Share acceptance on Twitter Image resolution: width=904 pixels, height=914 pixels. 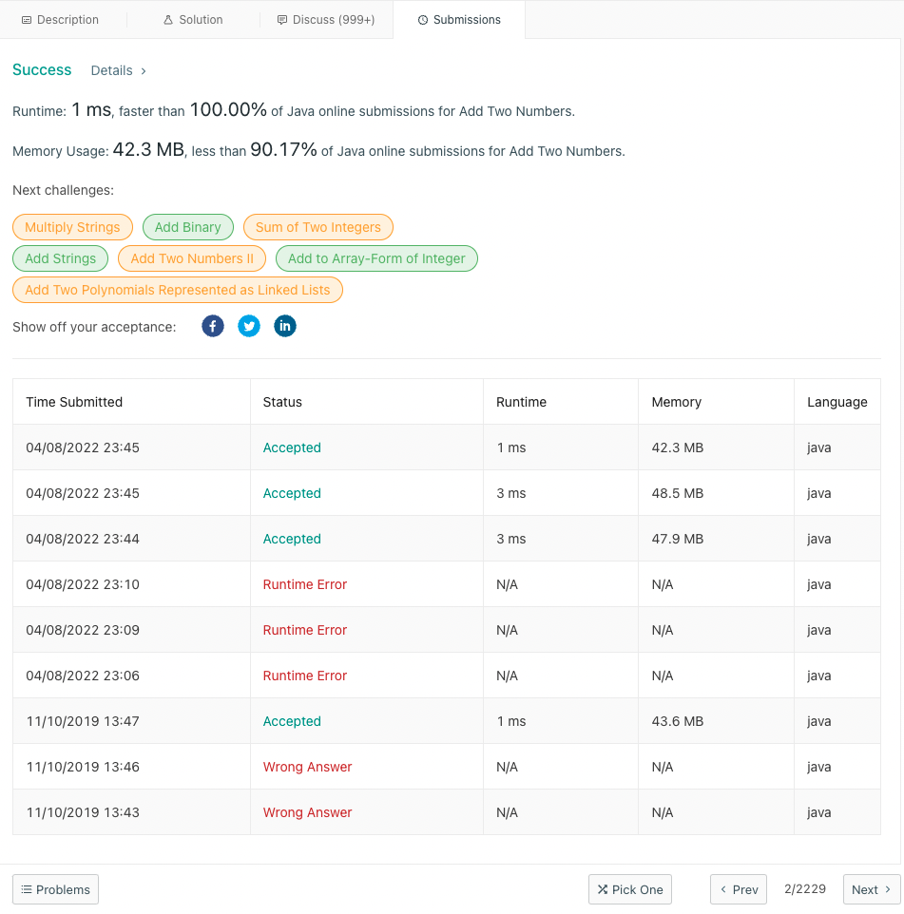tap(249, 326)
